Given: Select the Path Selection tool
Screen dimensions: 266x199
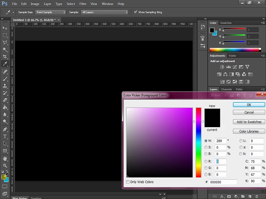Looking at the screenshot, I should pos(5,143).
